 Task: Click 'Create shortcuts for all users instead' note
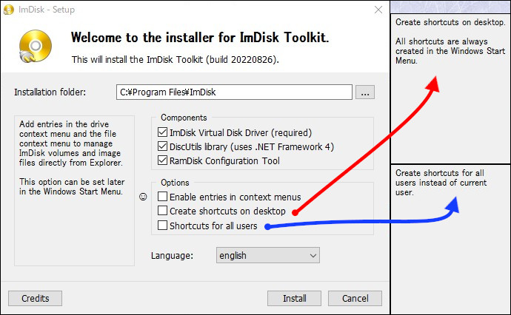point(441,183)
